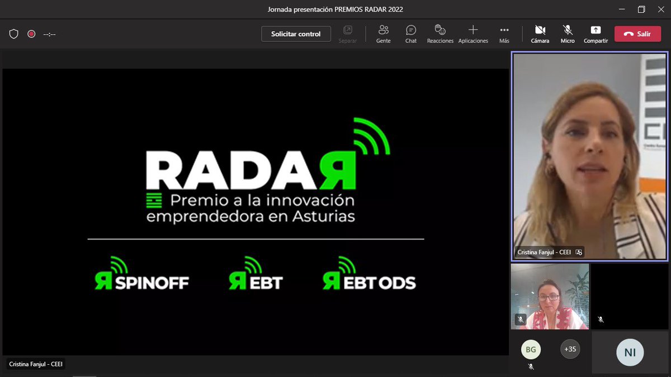Open the Compartir screen-sharing tray
The image size is (671, 377).
[x=595, y=34]
